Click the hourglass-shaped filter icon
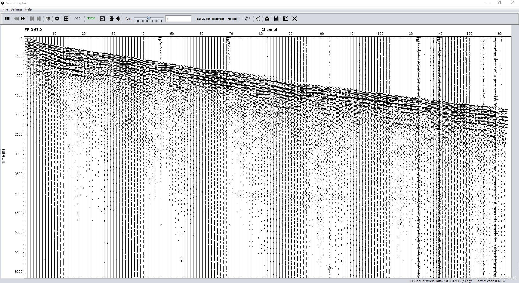 [111, 19]
